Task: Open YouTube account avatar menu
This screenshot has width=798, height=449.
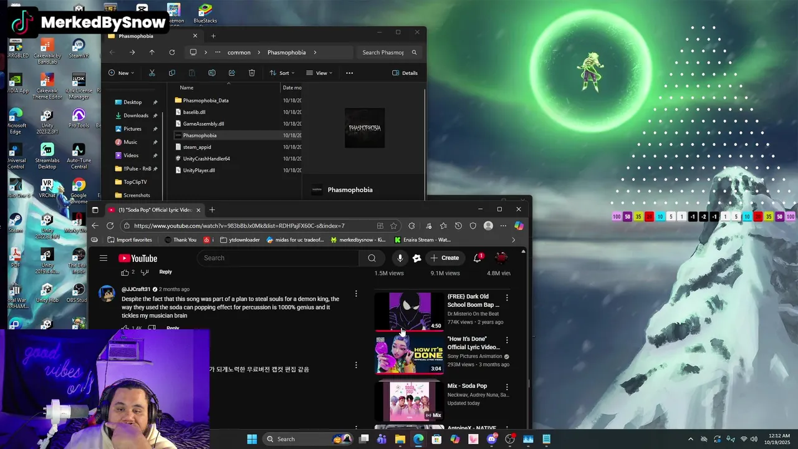Action: tap(501, 258)
